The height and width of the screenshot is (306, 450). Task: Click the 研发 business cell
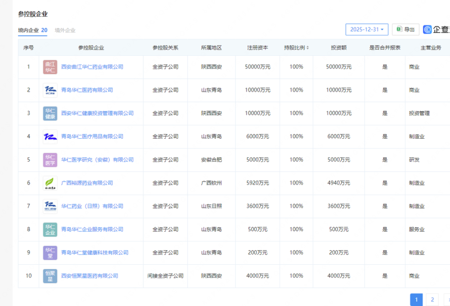[414, 160]
